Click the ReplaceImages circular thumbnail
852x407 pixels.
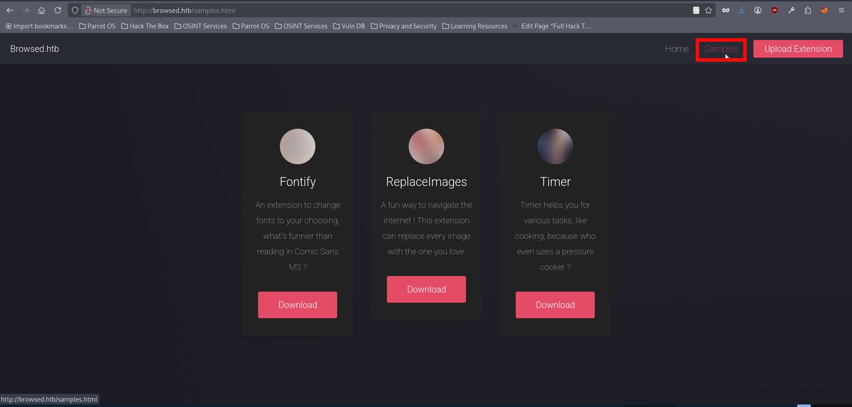click(x=426, y=146)
